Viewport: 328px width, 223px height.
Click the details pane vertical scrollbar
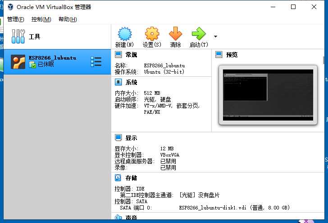point(323,60)
